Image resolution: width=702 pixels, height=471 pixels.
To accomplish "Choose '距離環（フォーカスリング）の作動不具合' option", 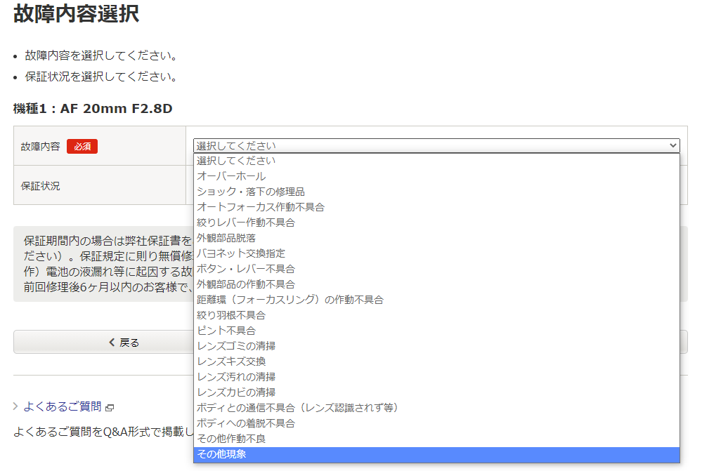I will point(290,300).
